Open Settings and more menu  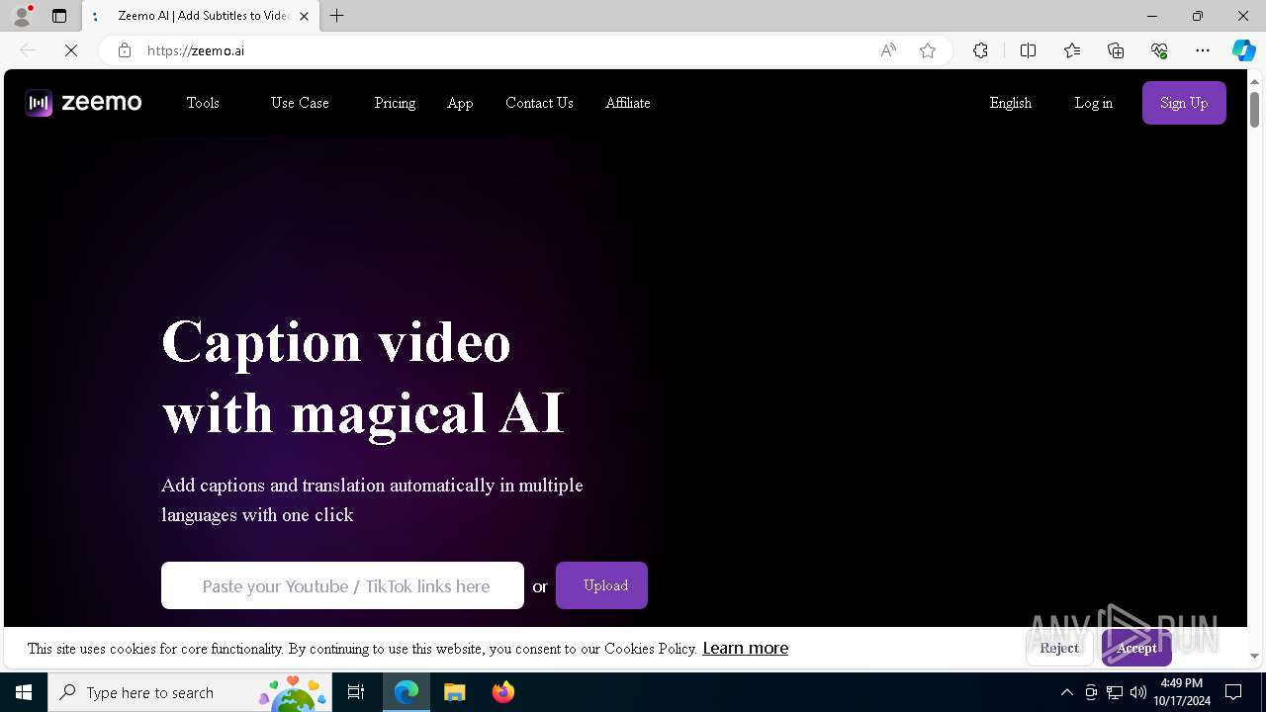(1203, 50)
